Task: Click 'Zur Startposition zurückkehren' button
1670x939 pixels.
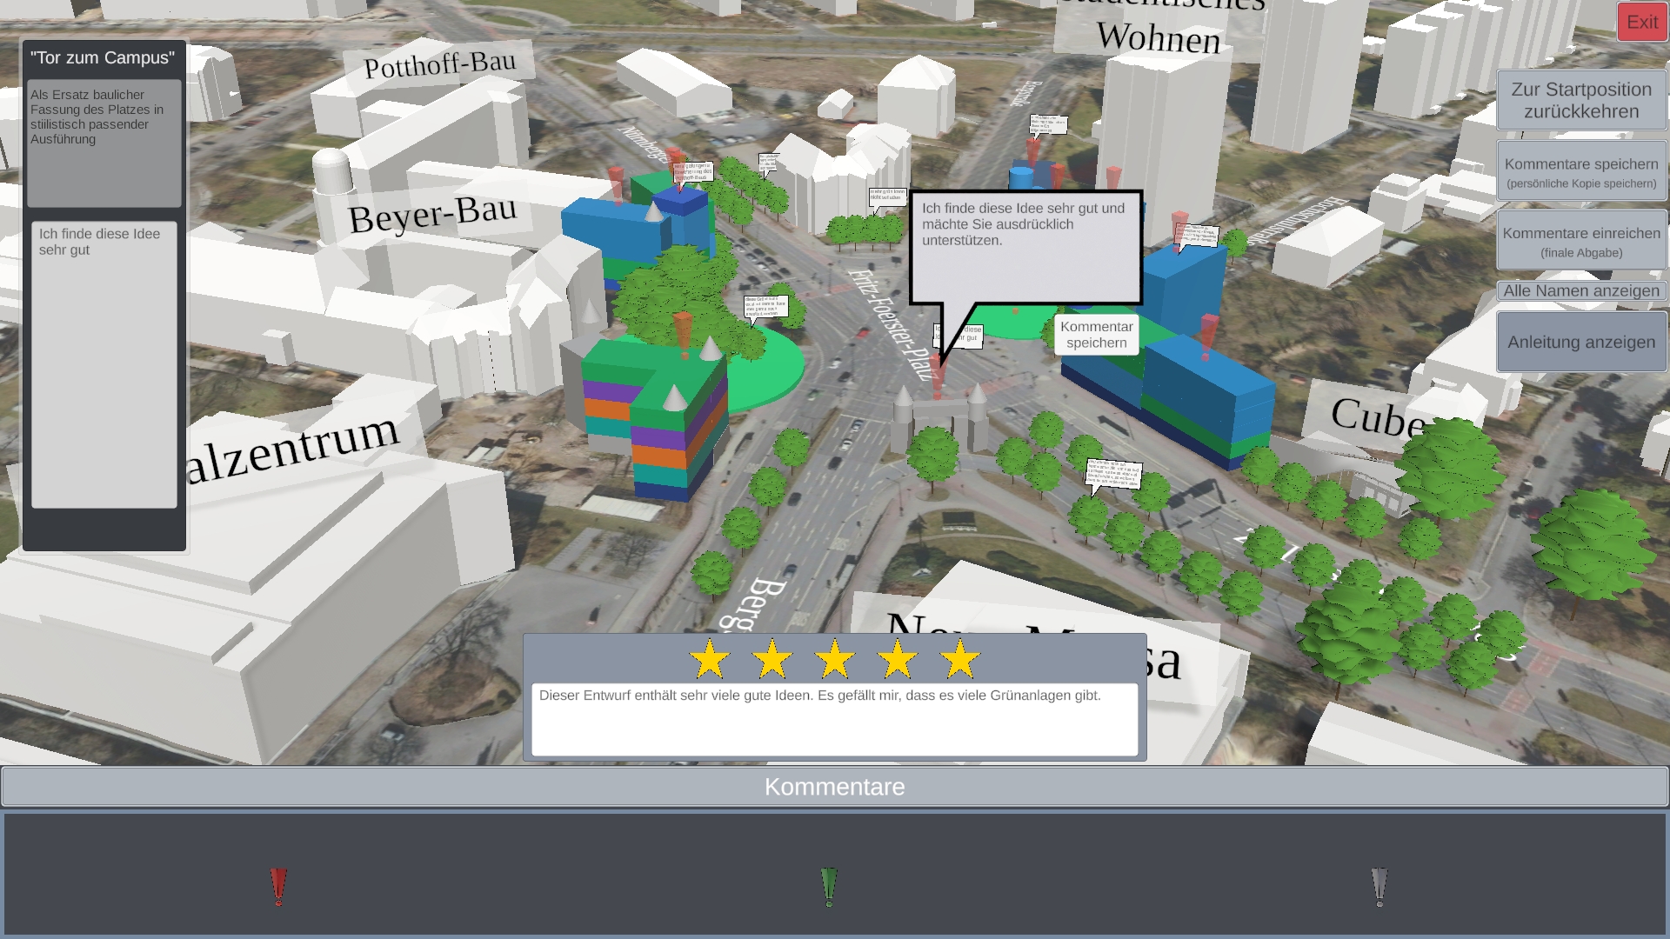Action: pyautogui.click(x=1580, y=101)
